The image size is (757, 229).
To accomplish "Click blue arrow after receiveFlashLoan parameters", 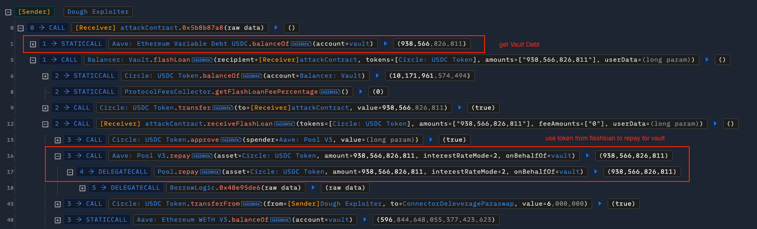I will pyautogui.click(x=715, y=124).
